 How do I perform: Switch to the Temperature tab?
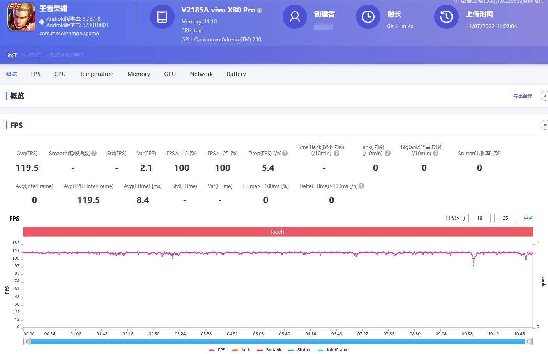click(x=96, y=74)
